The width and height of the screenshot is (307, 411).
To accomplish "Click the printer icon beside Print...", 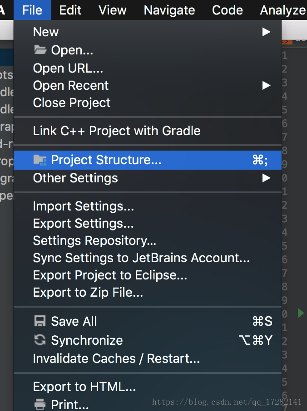I will pyautogui.click(x=40, y=404).
